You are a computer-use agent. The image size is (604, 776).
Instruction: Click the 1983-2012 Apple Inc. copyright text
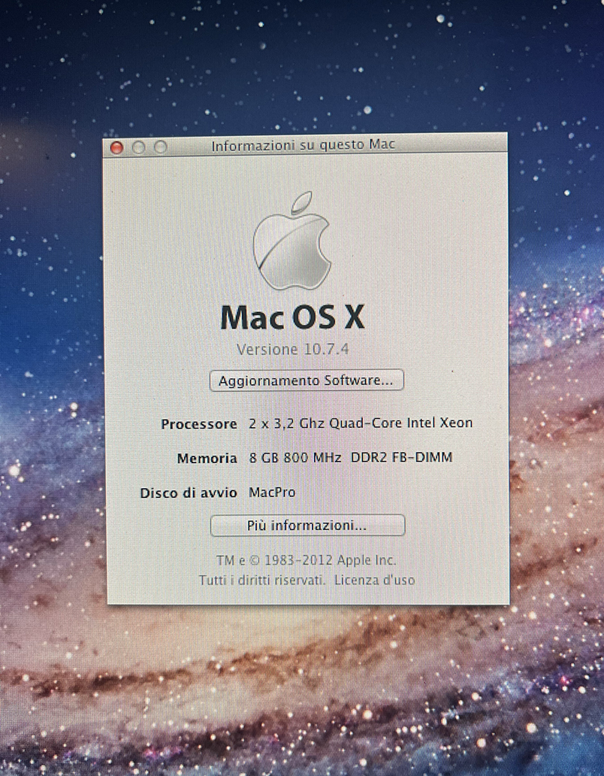click(306, 560)
